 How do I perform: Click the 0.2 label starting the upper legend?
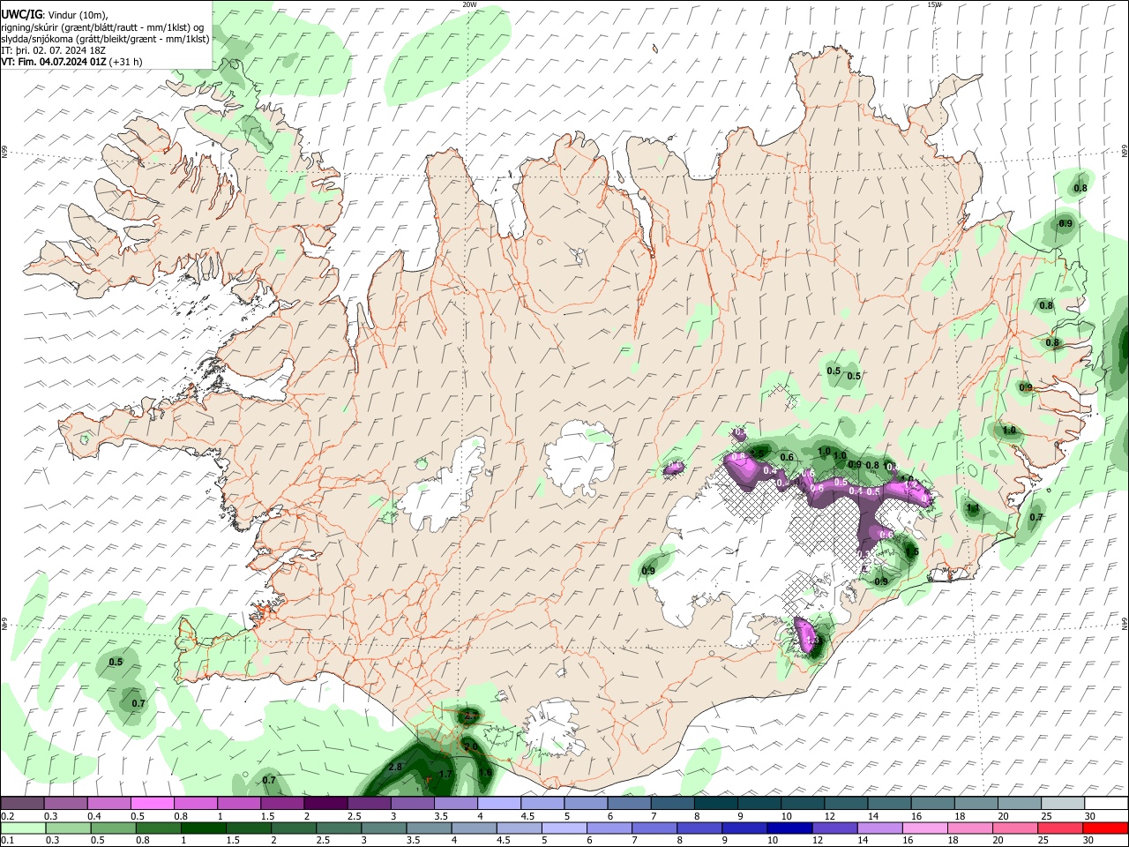pos(7,817)
